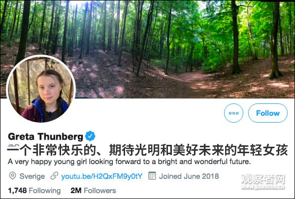Click the Chinese translation caption line
The height and width of the screenshot is (199, 295).
148,150
